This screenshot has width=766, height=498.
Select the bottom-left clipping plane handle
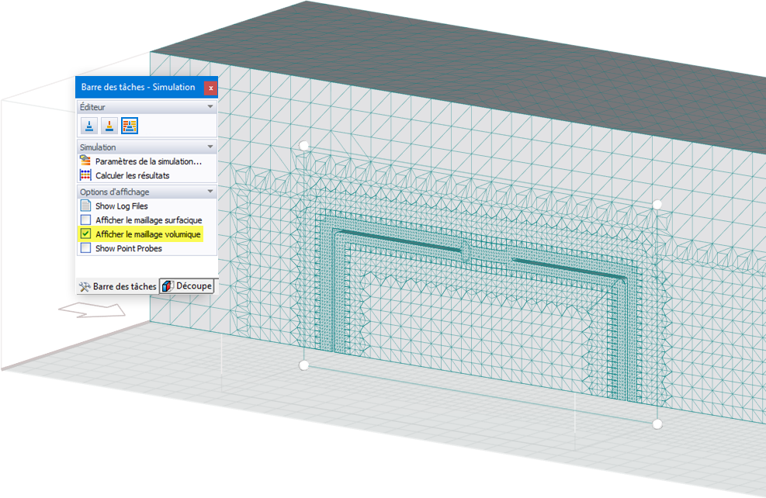coord(304,365)
